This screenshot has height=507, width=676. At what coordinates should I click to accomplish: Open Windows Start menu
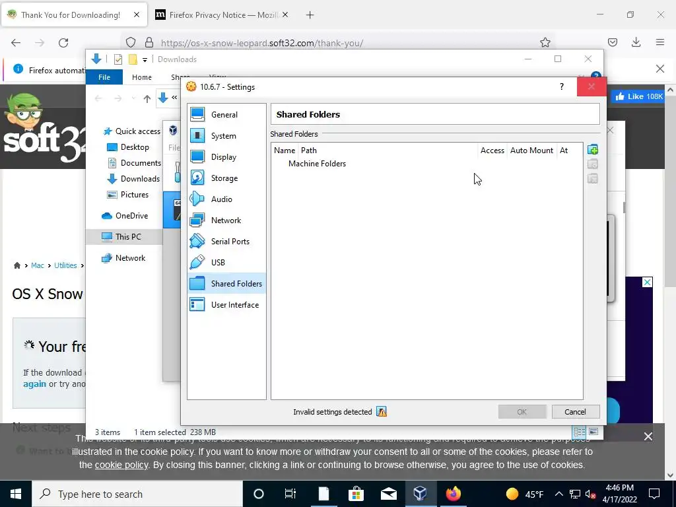click(16, 494)
